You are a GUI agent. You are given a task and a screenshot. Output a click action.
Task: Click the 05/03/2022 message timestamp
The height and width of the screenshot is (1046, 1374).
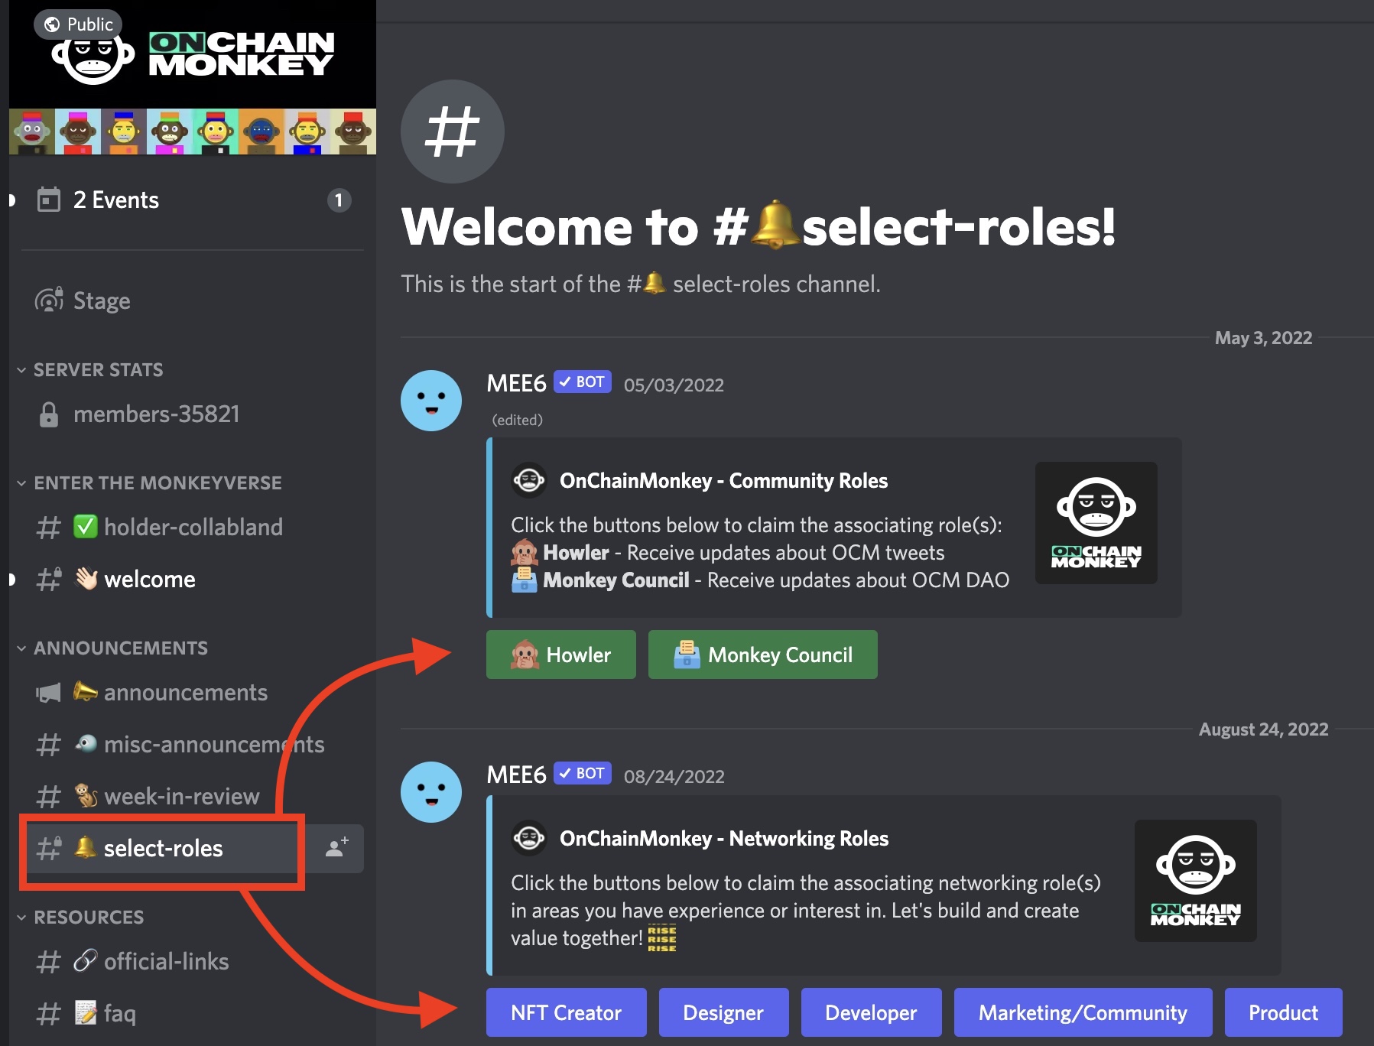[674, 385]
